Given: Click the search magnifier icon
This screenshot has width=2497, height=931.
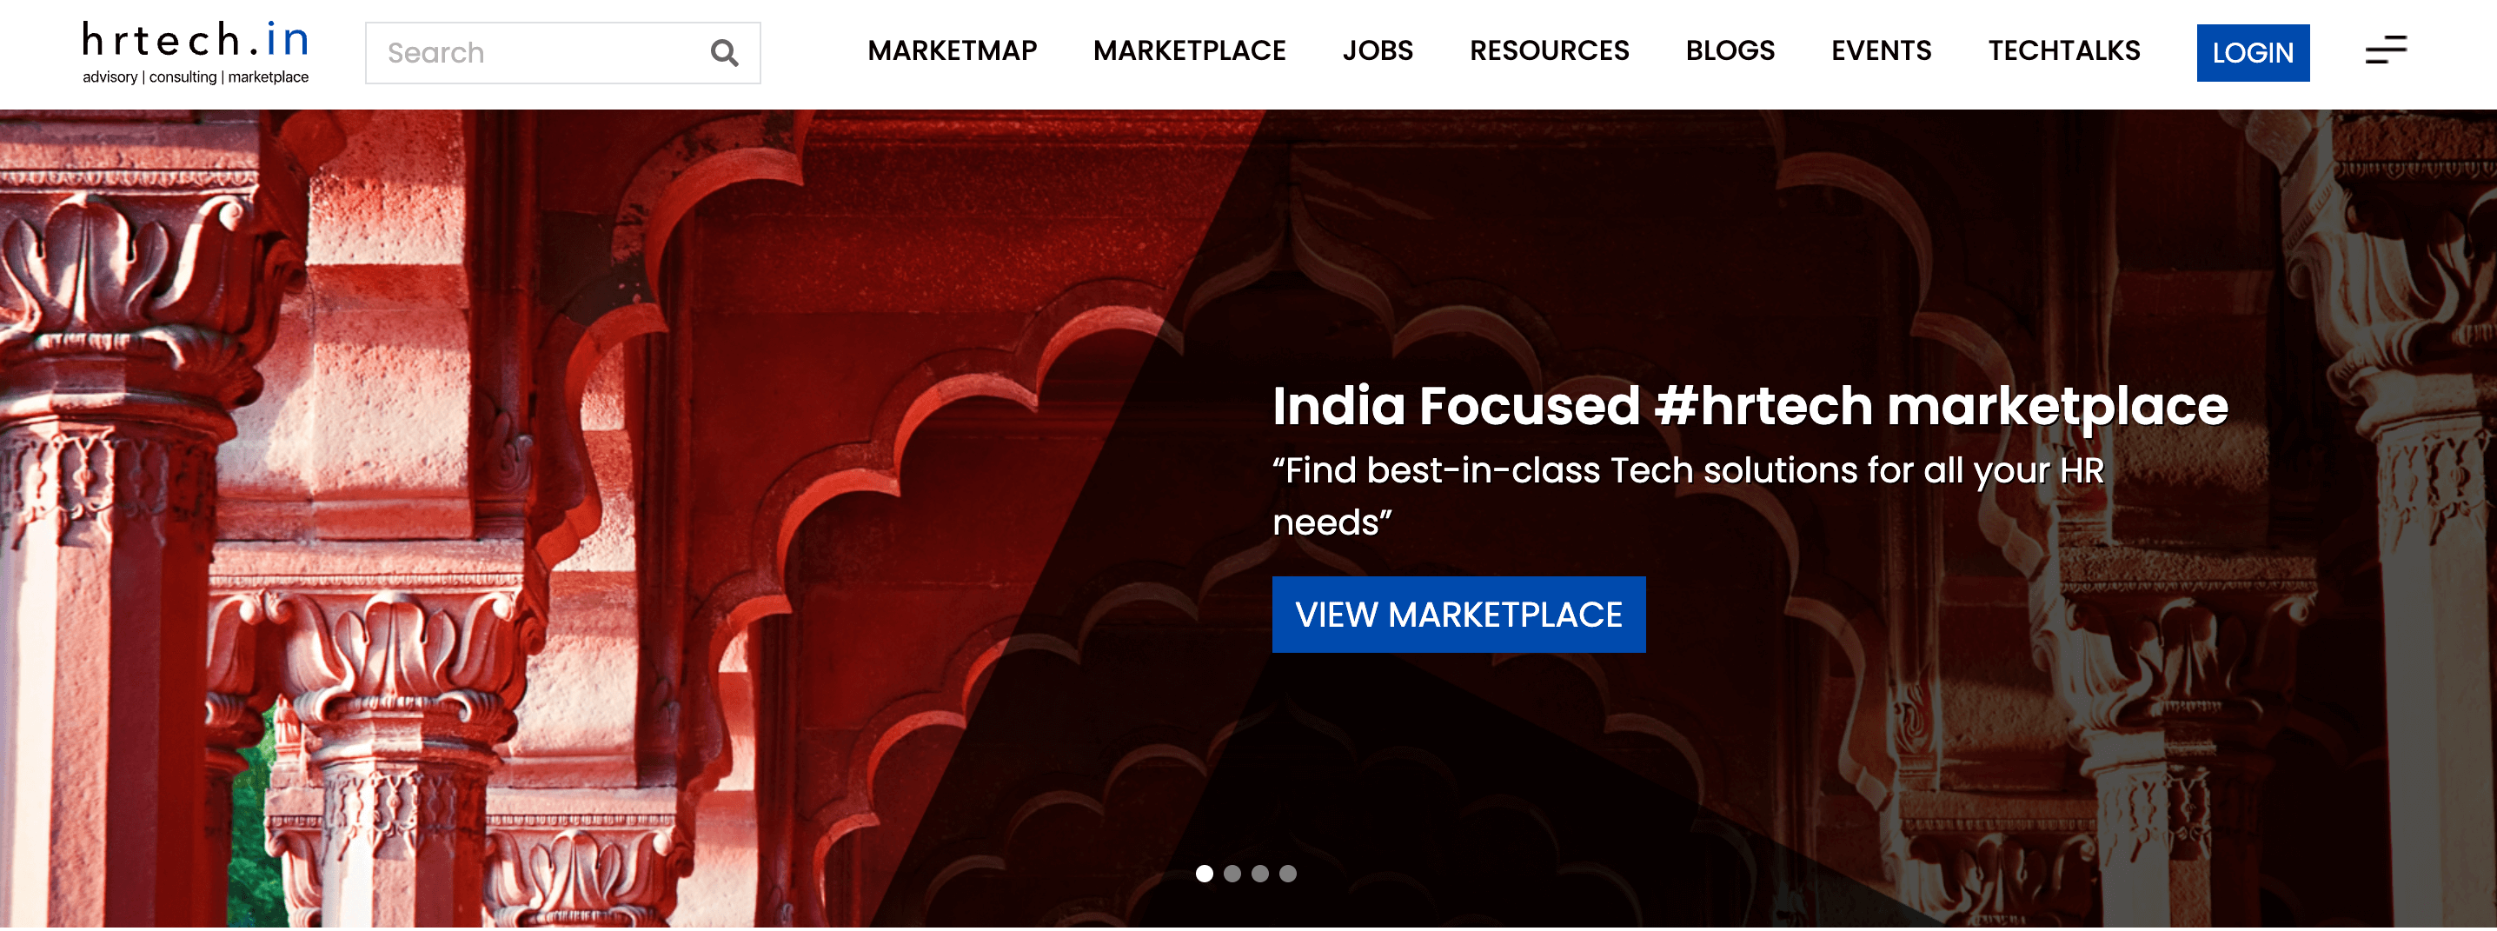Looking at the screenshot, I should 724,52.
